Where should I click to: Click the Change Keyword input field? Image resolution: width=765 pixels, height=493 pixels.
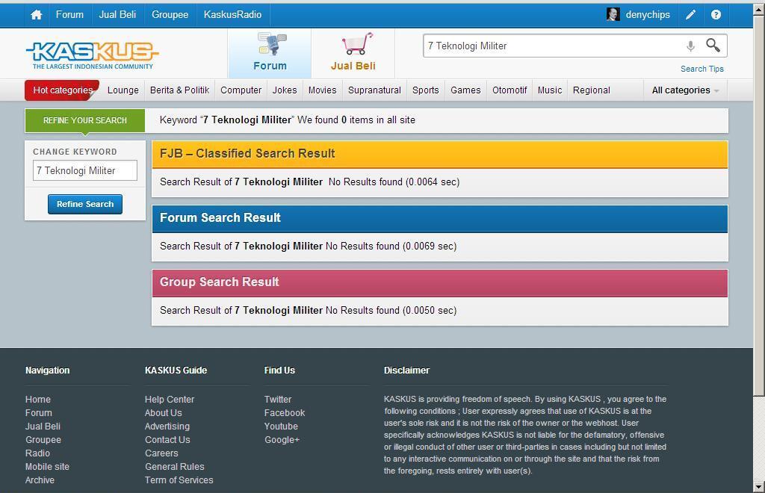click(85, 170)
